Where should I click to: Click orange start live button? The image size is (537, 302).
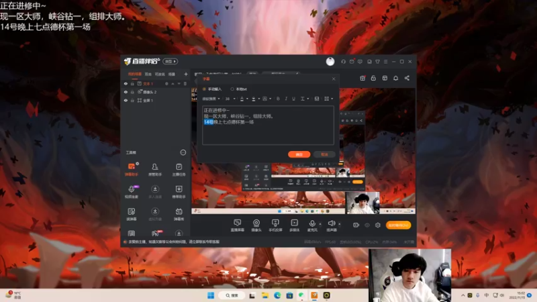point(398,225)
